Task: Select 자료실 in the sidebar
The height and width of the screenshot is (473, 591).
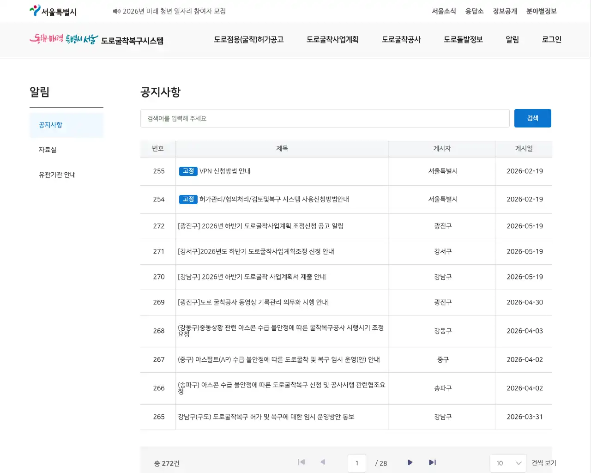Action: pos(66,150)
